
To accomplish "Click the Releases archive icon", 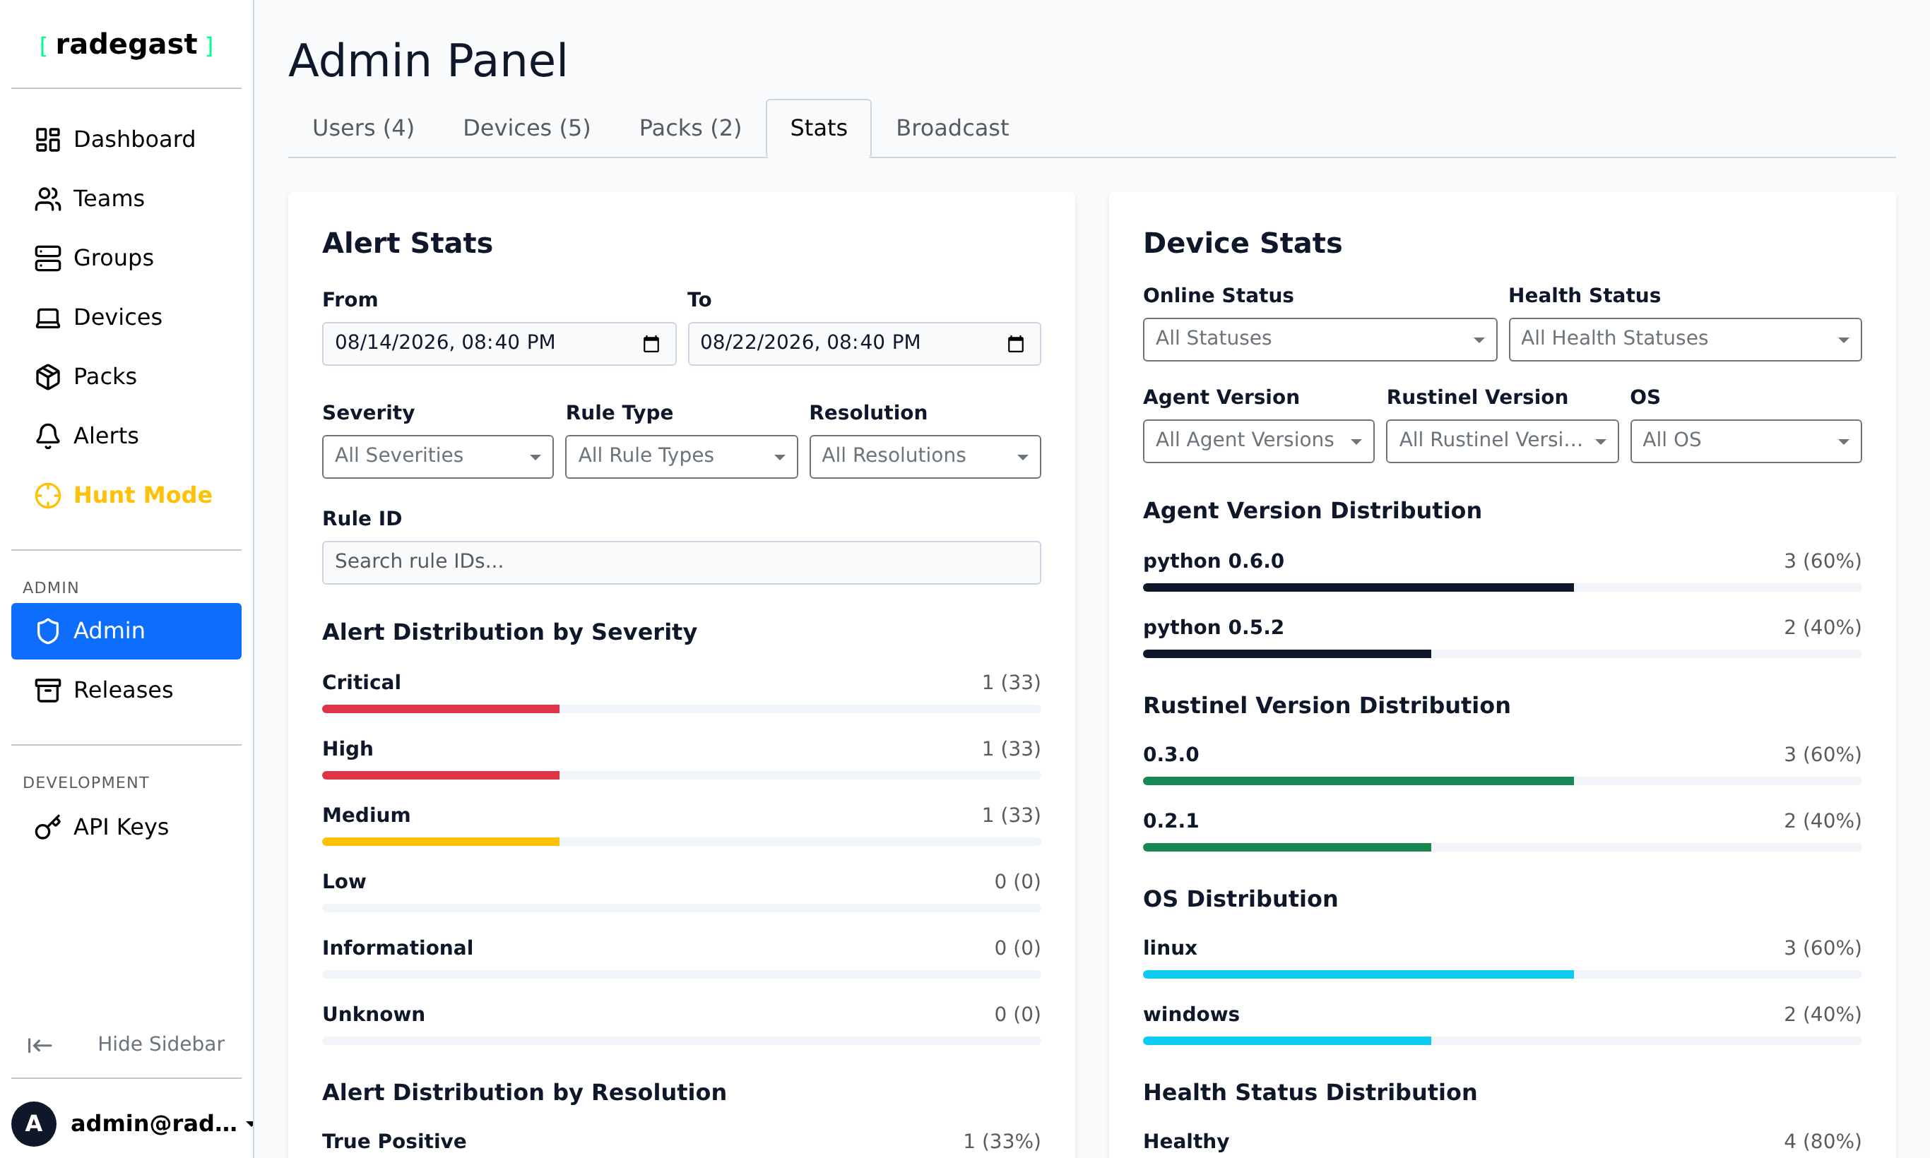I will coord(47,691).
